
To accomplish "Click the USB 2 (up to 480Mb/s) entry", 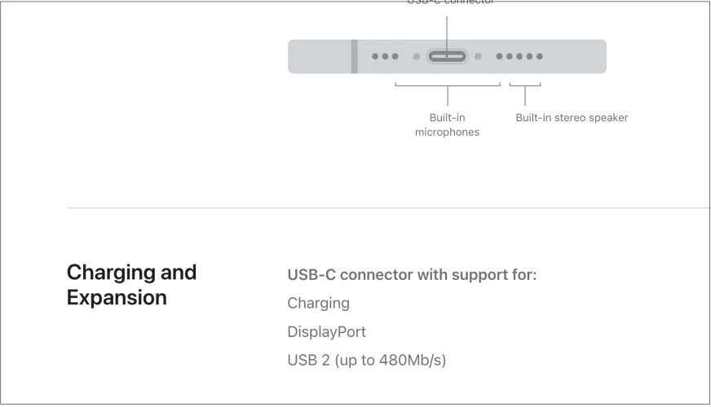I will (367, 360).
